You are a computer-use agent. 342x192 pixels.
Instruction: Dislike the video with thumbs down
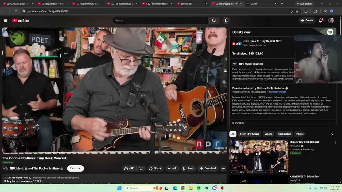141,168
